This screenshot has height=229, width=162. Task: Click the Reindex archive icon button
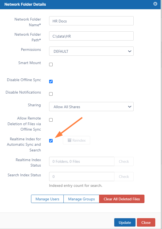pyautogui.click(x=76, y=140)
